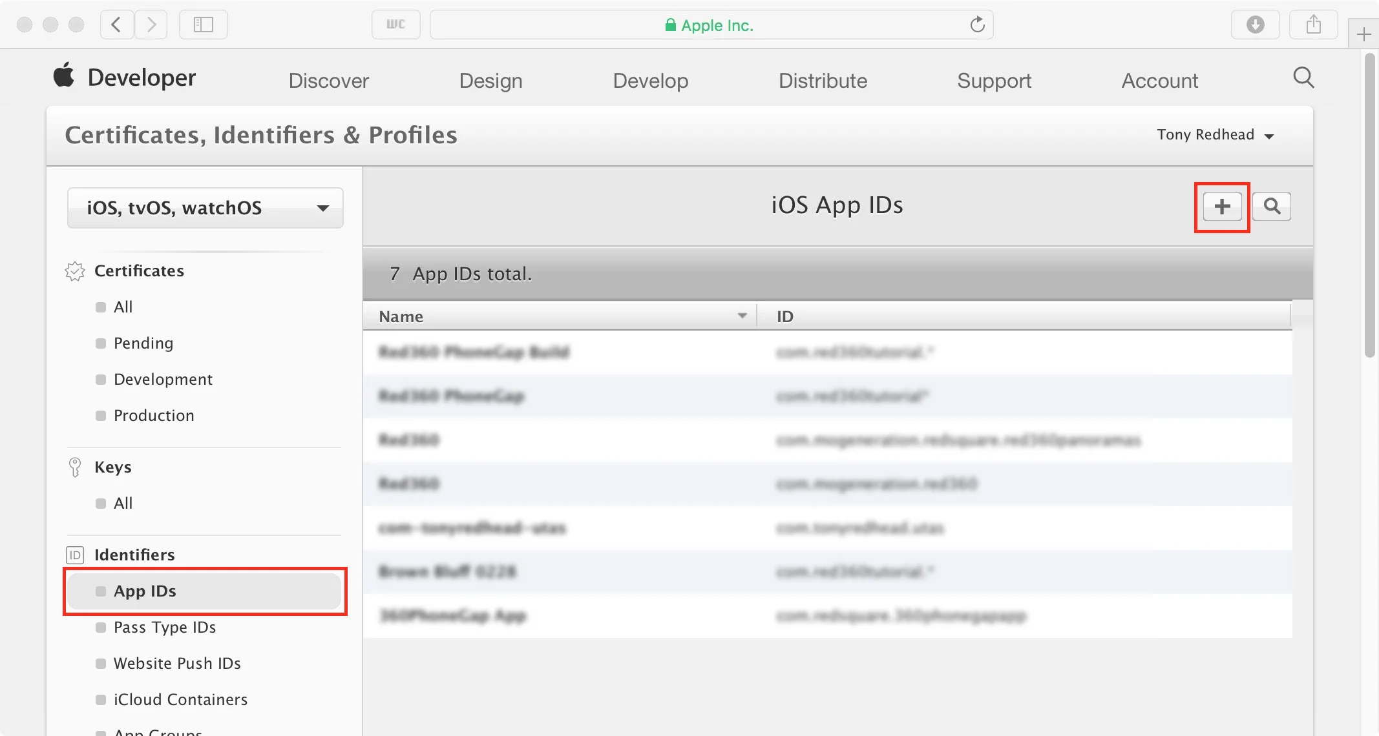Click the Safari share icon
The image size is (1379, 736).
1313,25
